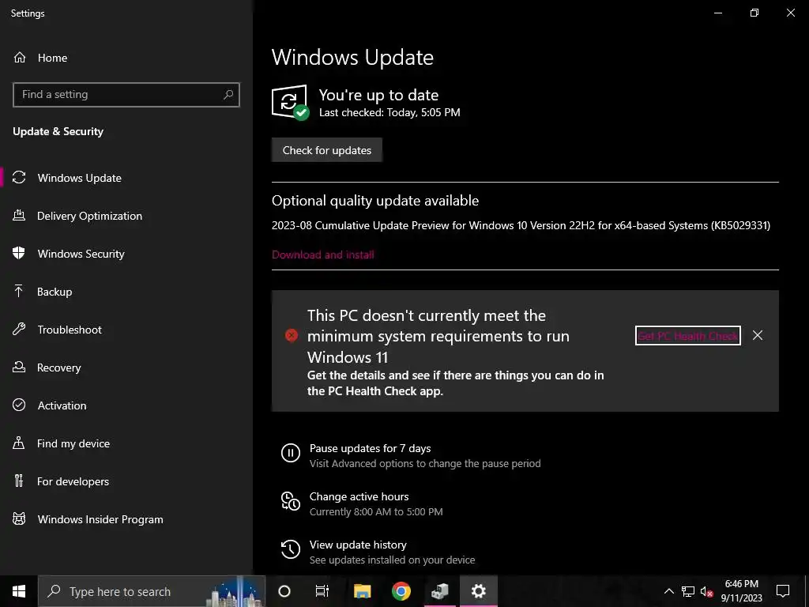The width and height of the screenshot is (809, 607).
Task: Open the Windows Start menu
Action: (19, 591)
